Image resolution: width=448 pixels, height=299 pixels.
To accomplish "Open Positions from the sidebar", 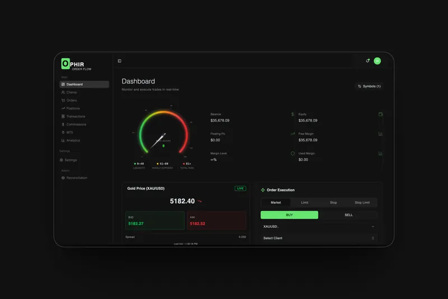I will (x=85, y=108).
